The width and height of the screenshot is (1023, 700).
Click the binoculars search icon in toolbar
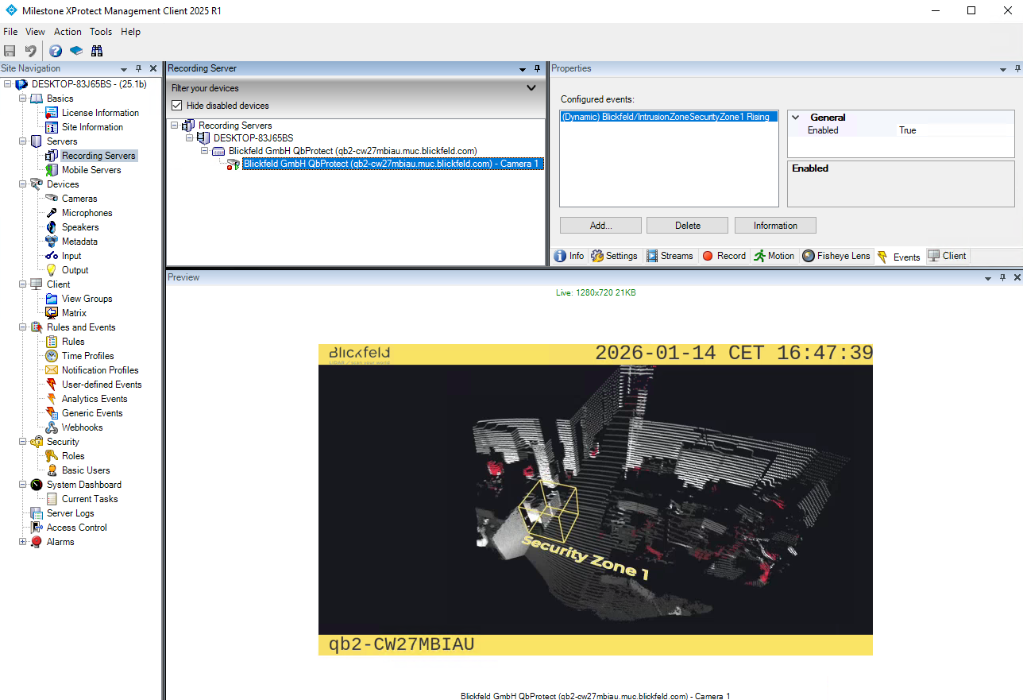(x=97, y=51)
